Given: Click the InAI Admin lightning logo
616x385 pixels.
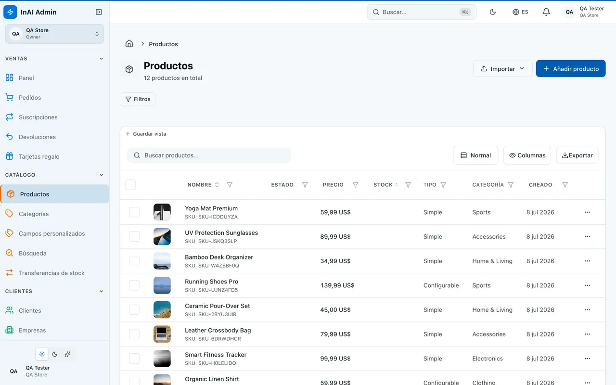Looking at the screenshot, I should [x=10, y=12].
